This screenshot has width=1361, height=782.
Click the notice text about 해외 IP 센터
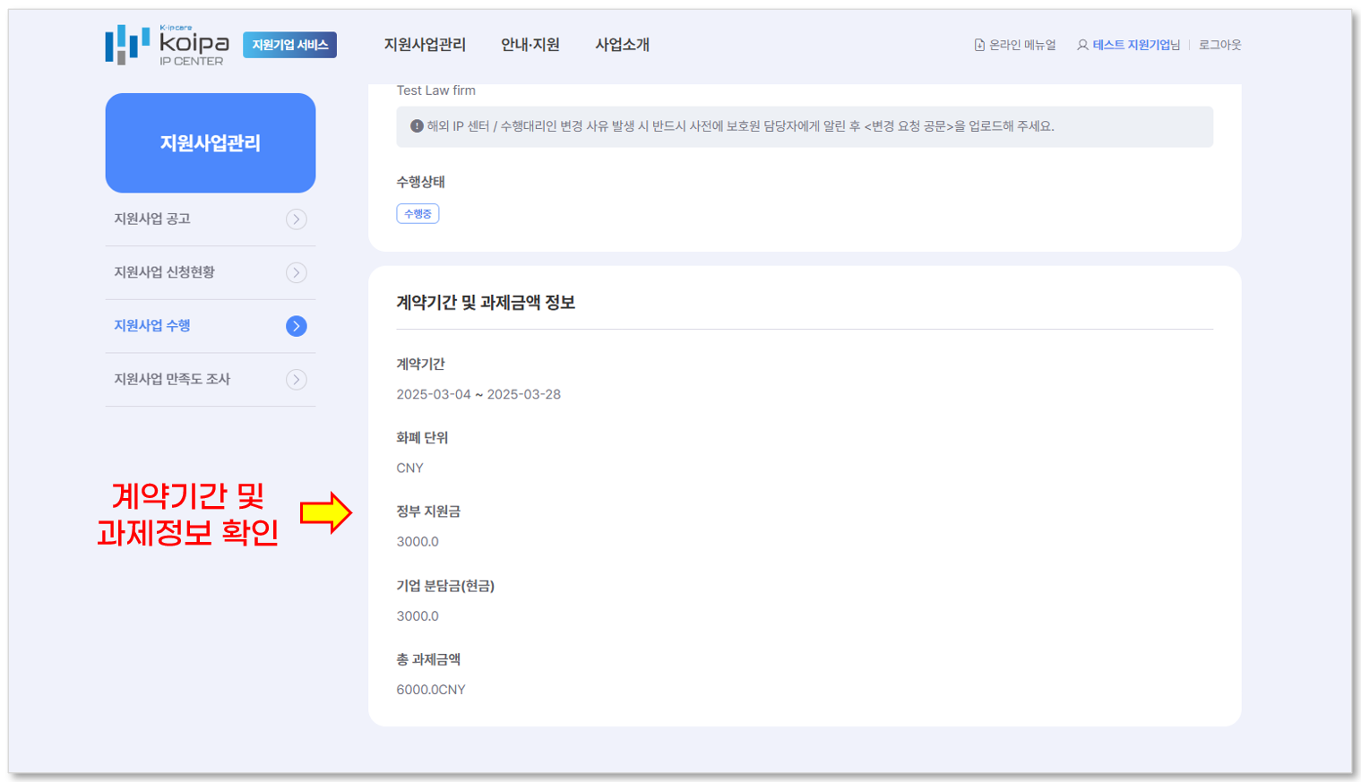point(740,126)
